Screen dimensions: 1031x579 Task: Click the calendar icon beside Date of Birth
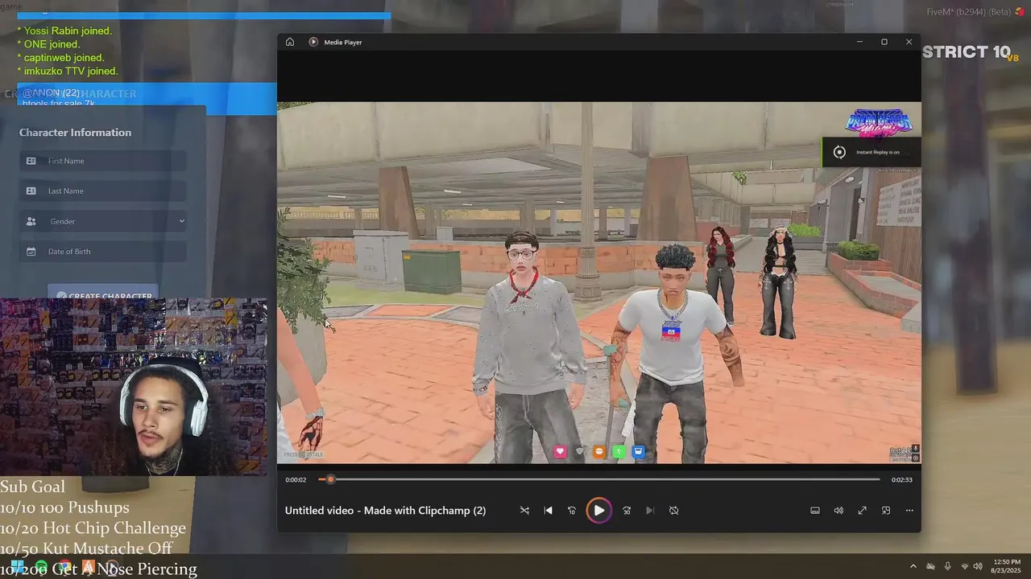click(x=31, y=252)
